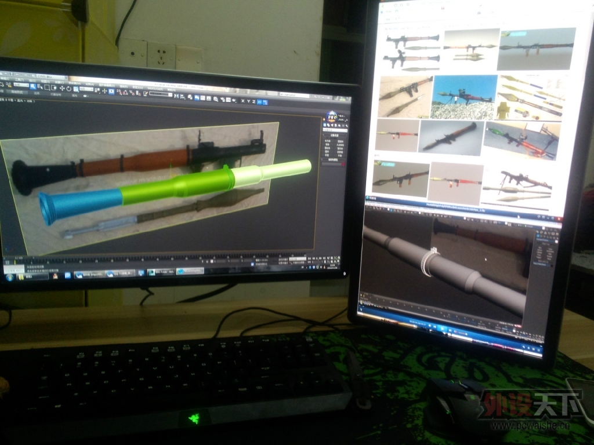The image size is (594, 445).
Task: Toggle the Snaps Toggle button
Action: click(x=119, y=92)
